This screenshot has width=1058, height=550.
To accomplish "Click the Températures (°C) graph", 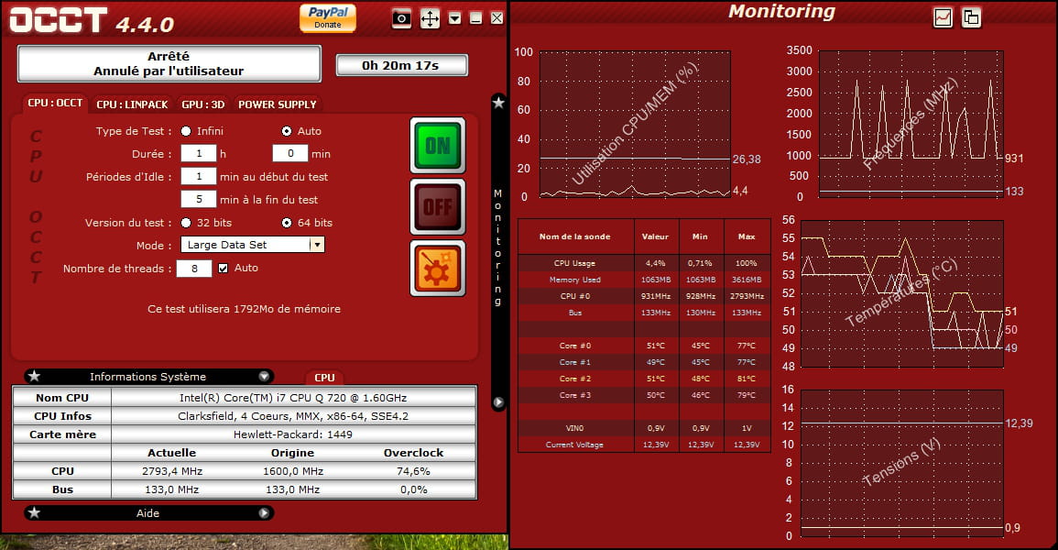I will pos(902,293).
